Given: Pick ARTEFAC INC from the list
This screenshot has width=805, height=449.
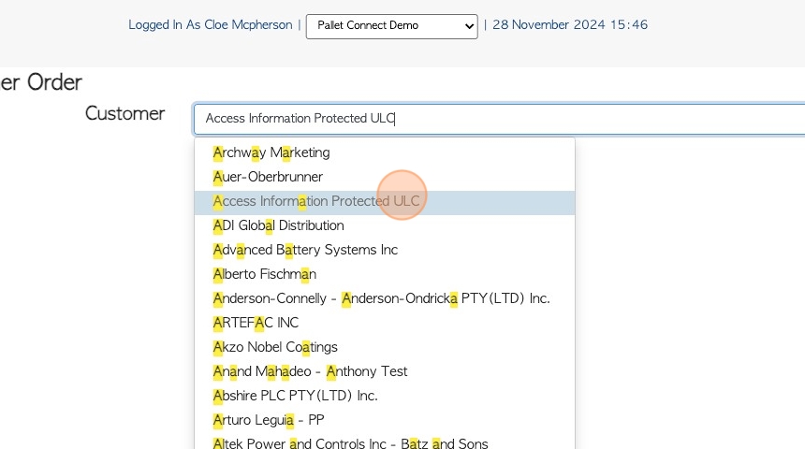Looking at the screenshot, I should coord(385,323).
